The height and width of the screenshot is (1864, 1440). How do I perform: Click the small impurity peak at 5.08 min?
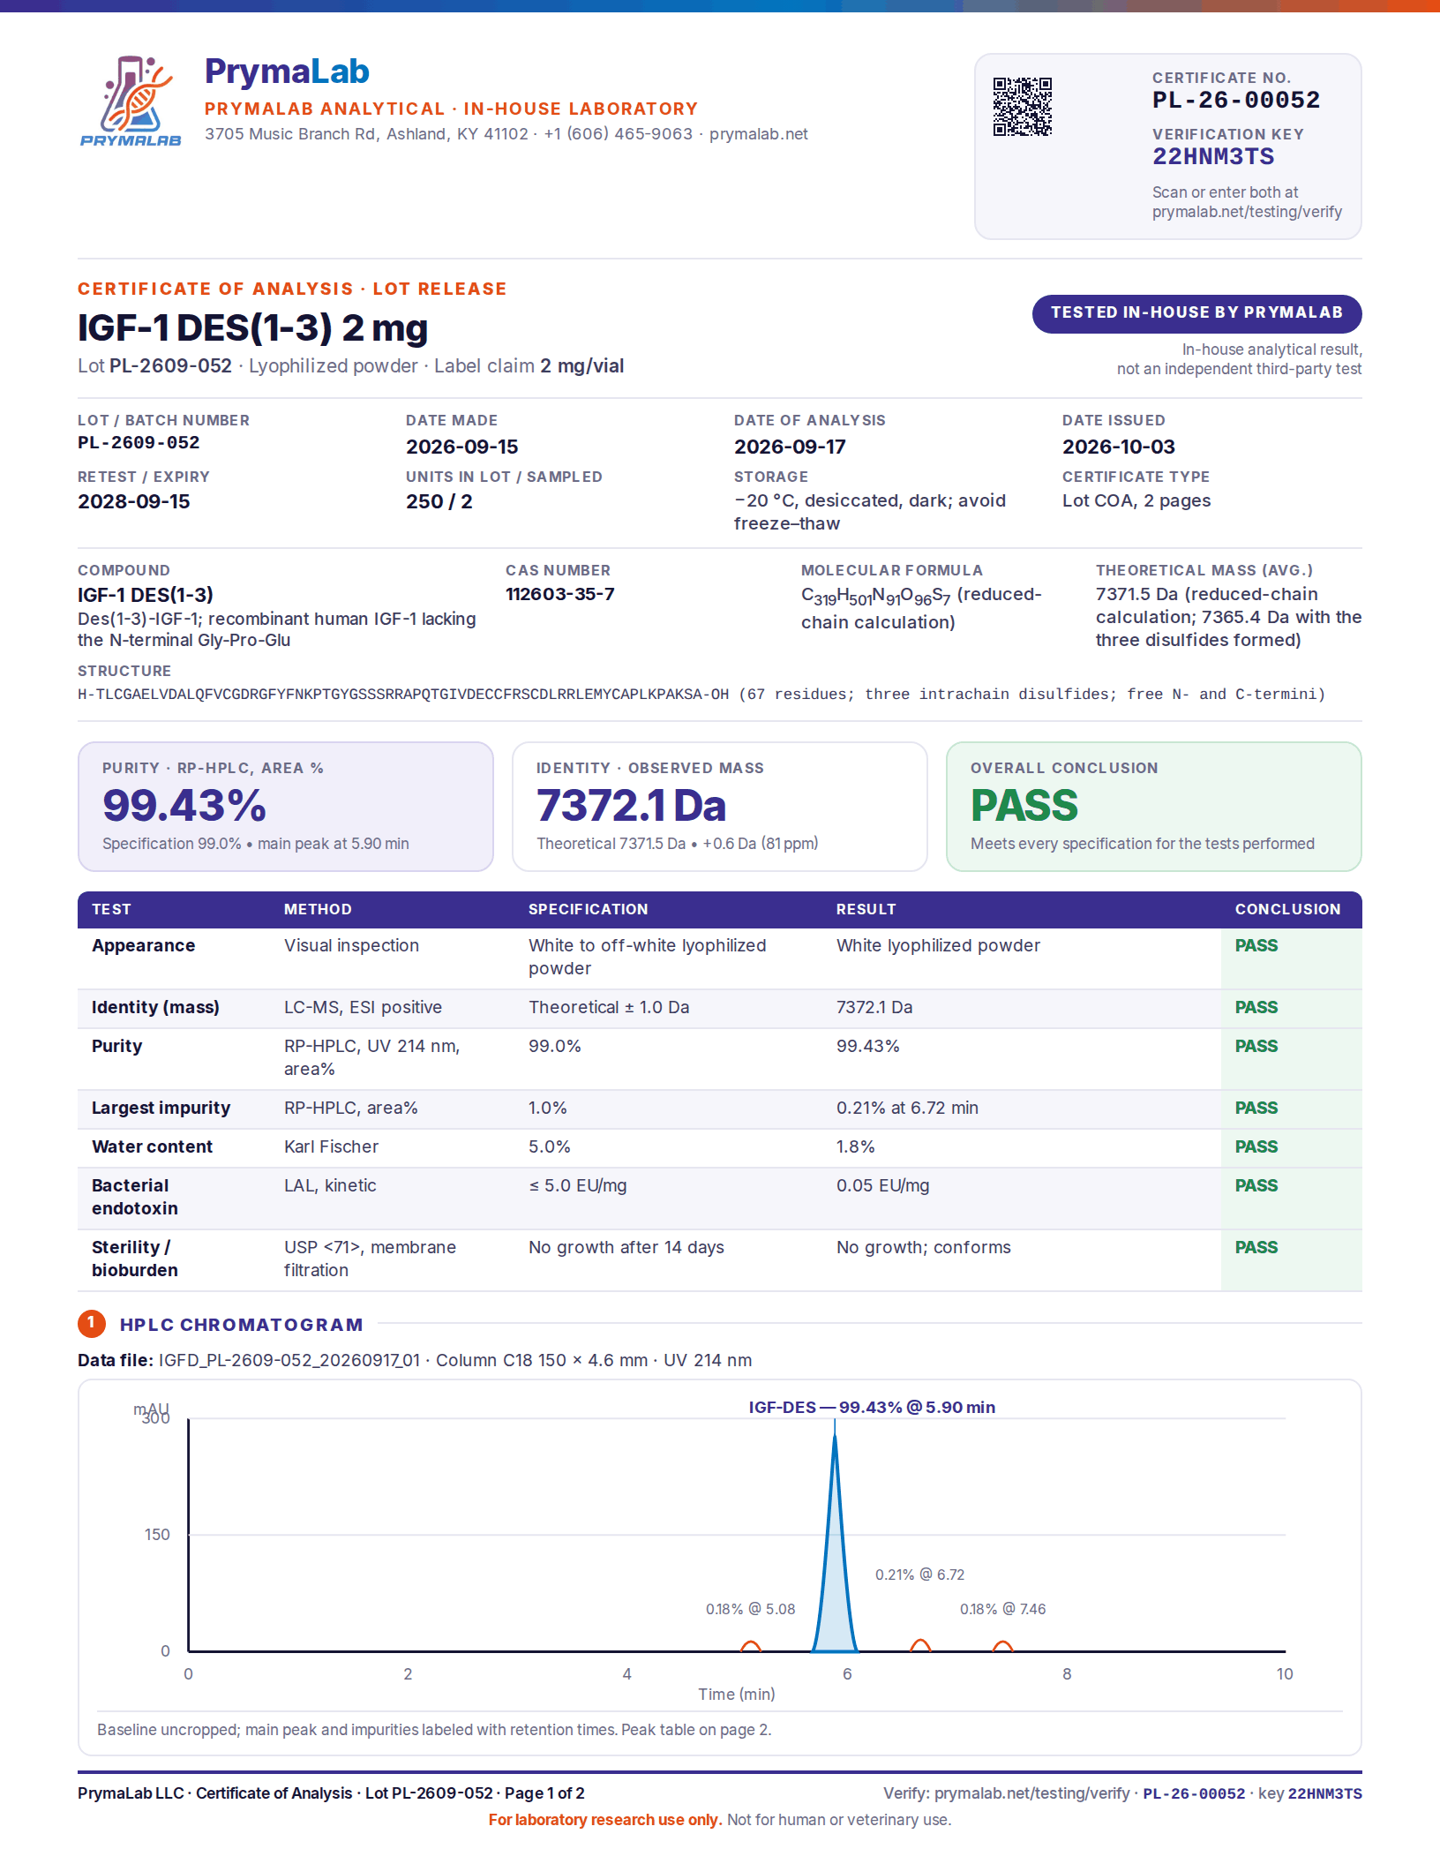point(751,1646)
